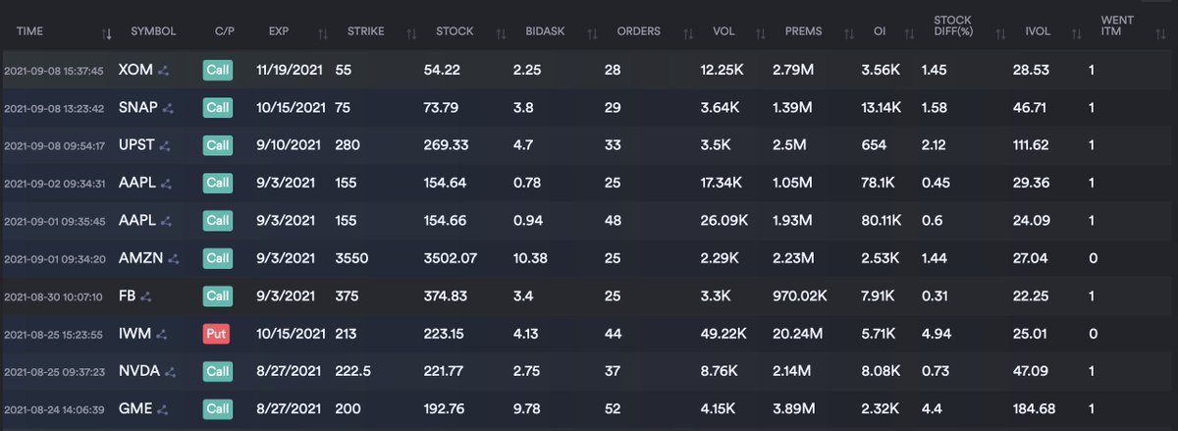Image resolution: width=1178 pixels, height=431 pixels.
Task: Click the share icon beside GME
Action: tap(162, 408)
